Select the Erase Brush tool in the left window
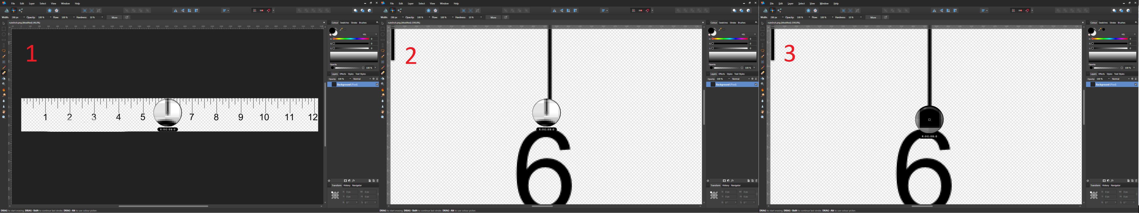1139x213 pixels. point(4,73)
